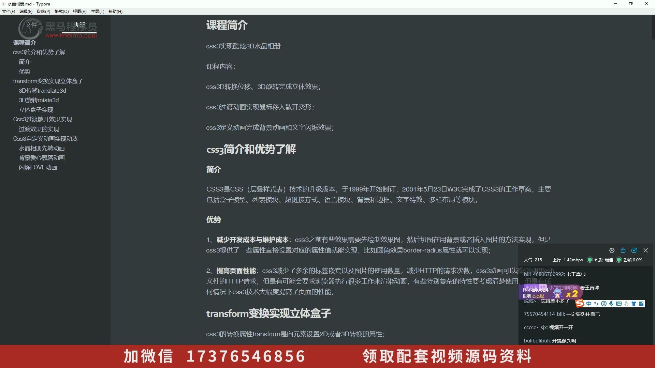The width and height of the screenshot is (655, 368).
Task: Open the 格式(O) menu
Action: pos(61,11)
